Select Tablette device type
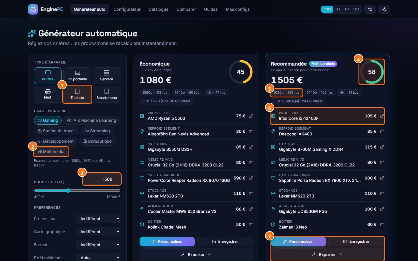418x261 pixels. click(x=77, y=94)
